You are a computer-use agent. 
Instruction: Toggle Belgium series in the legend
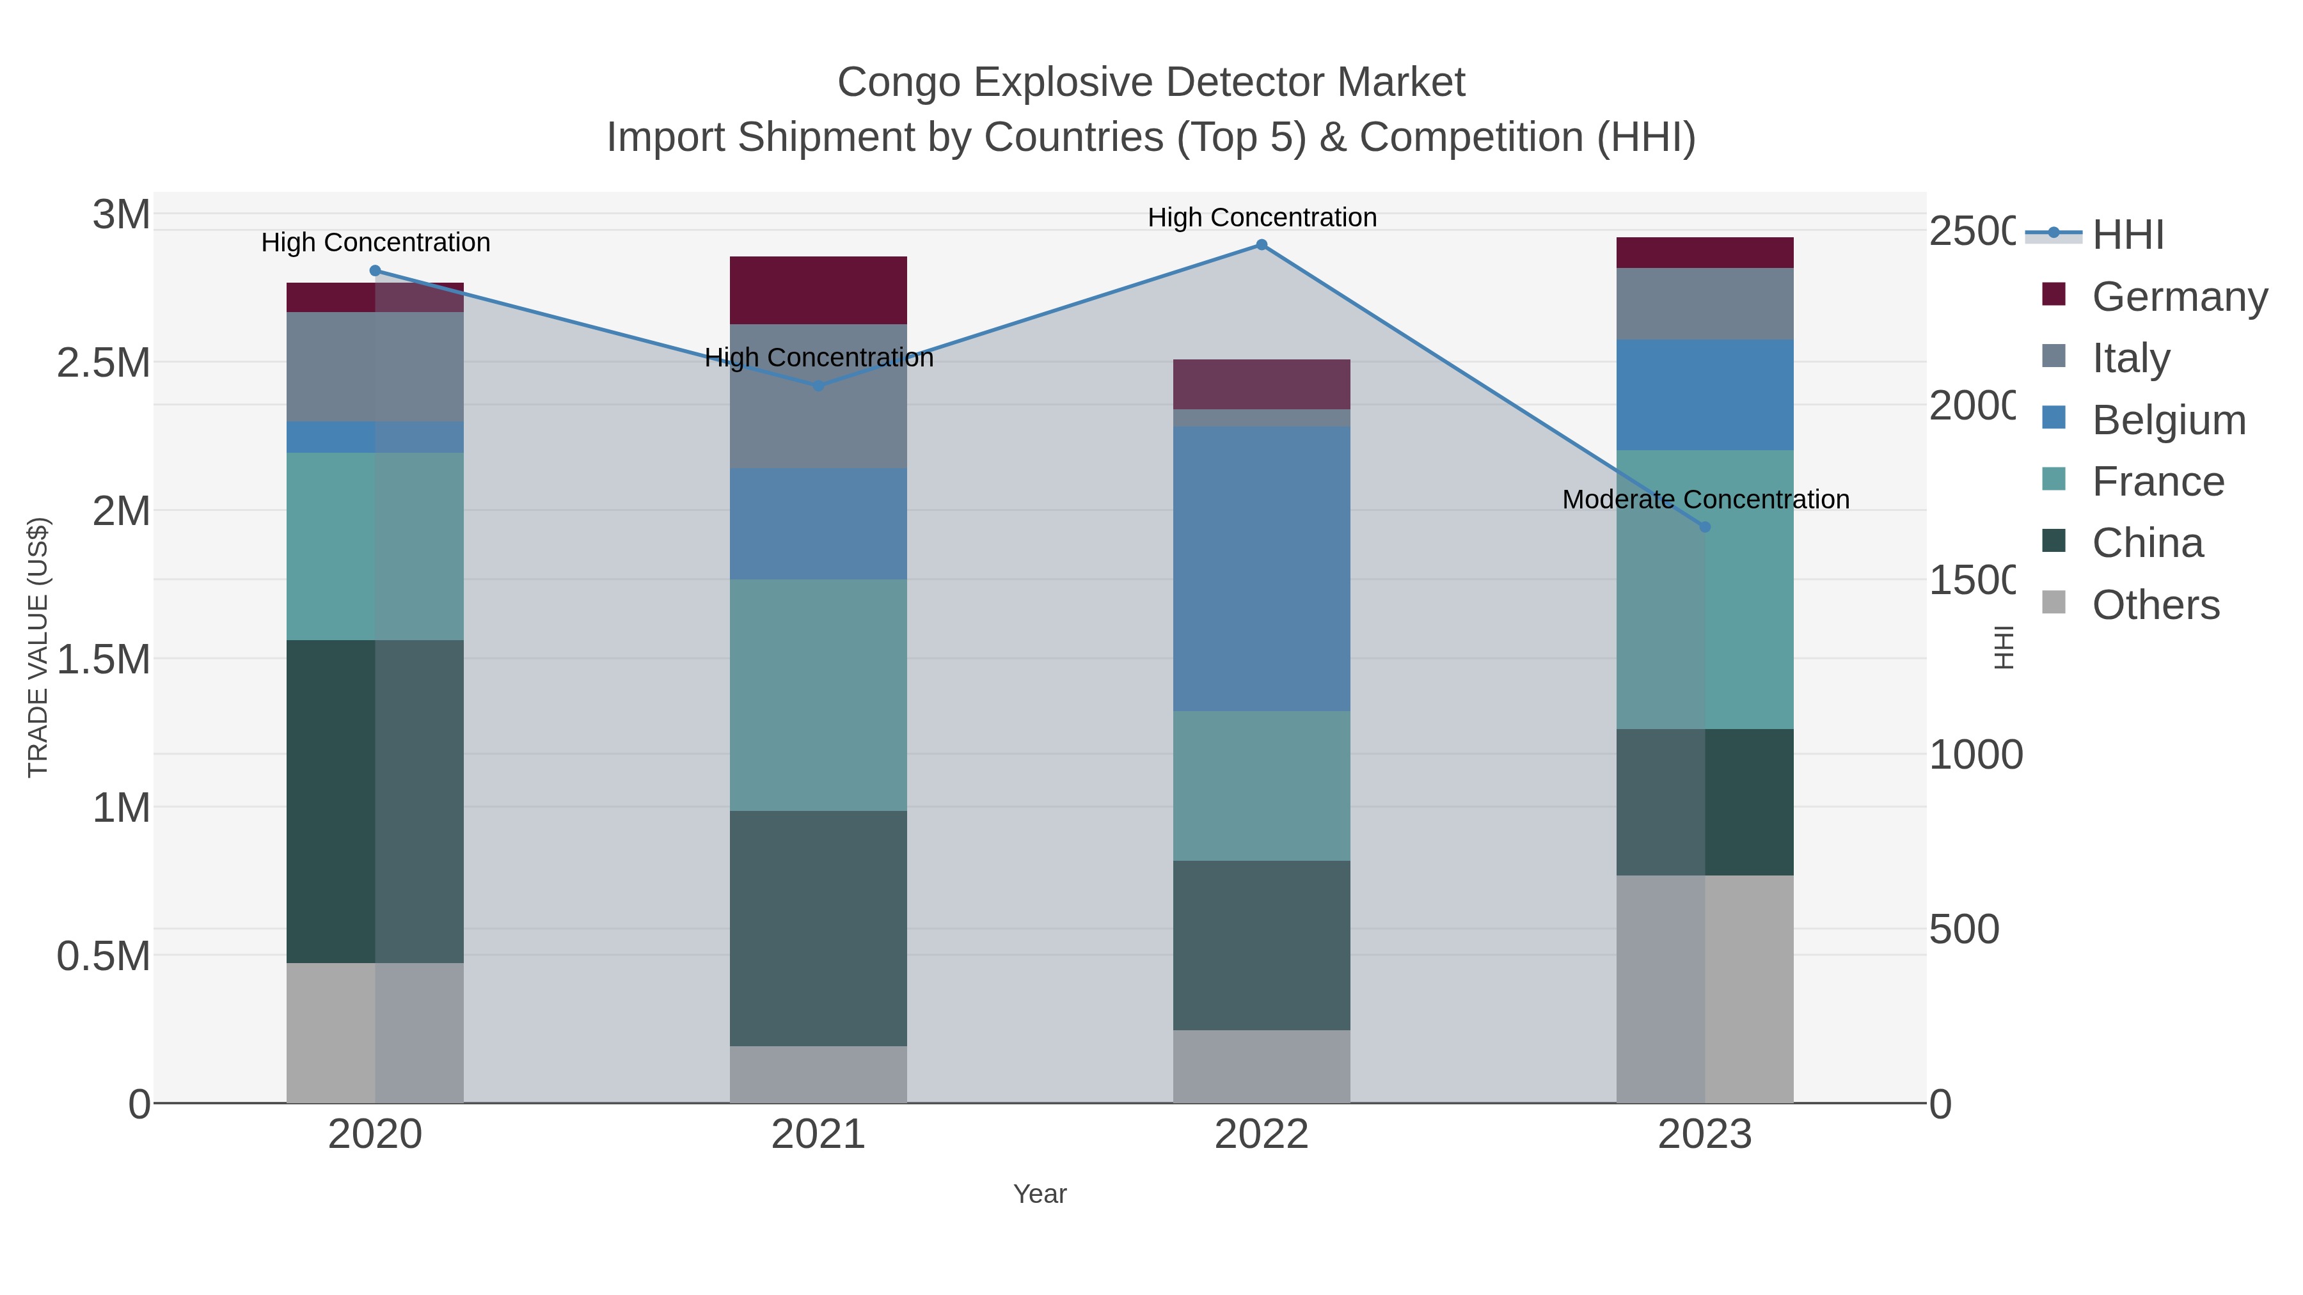[2144, 419]
